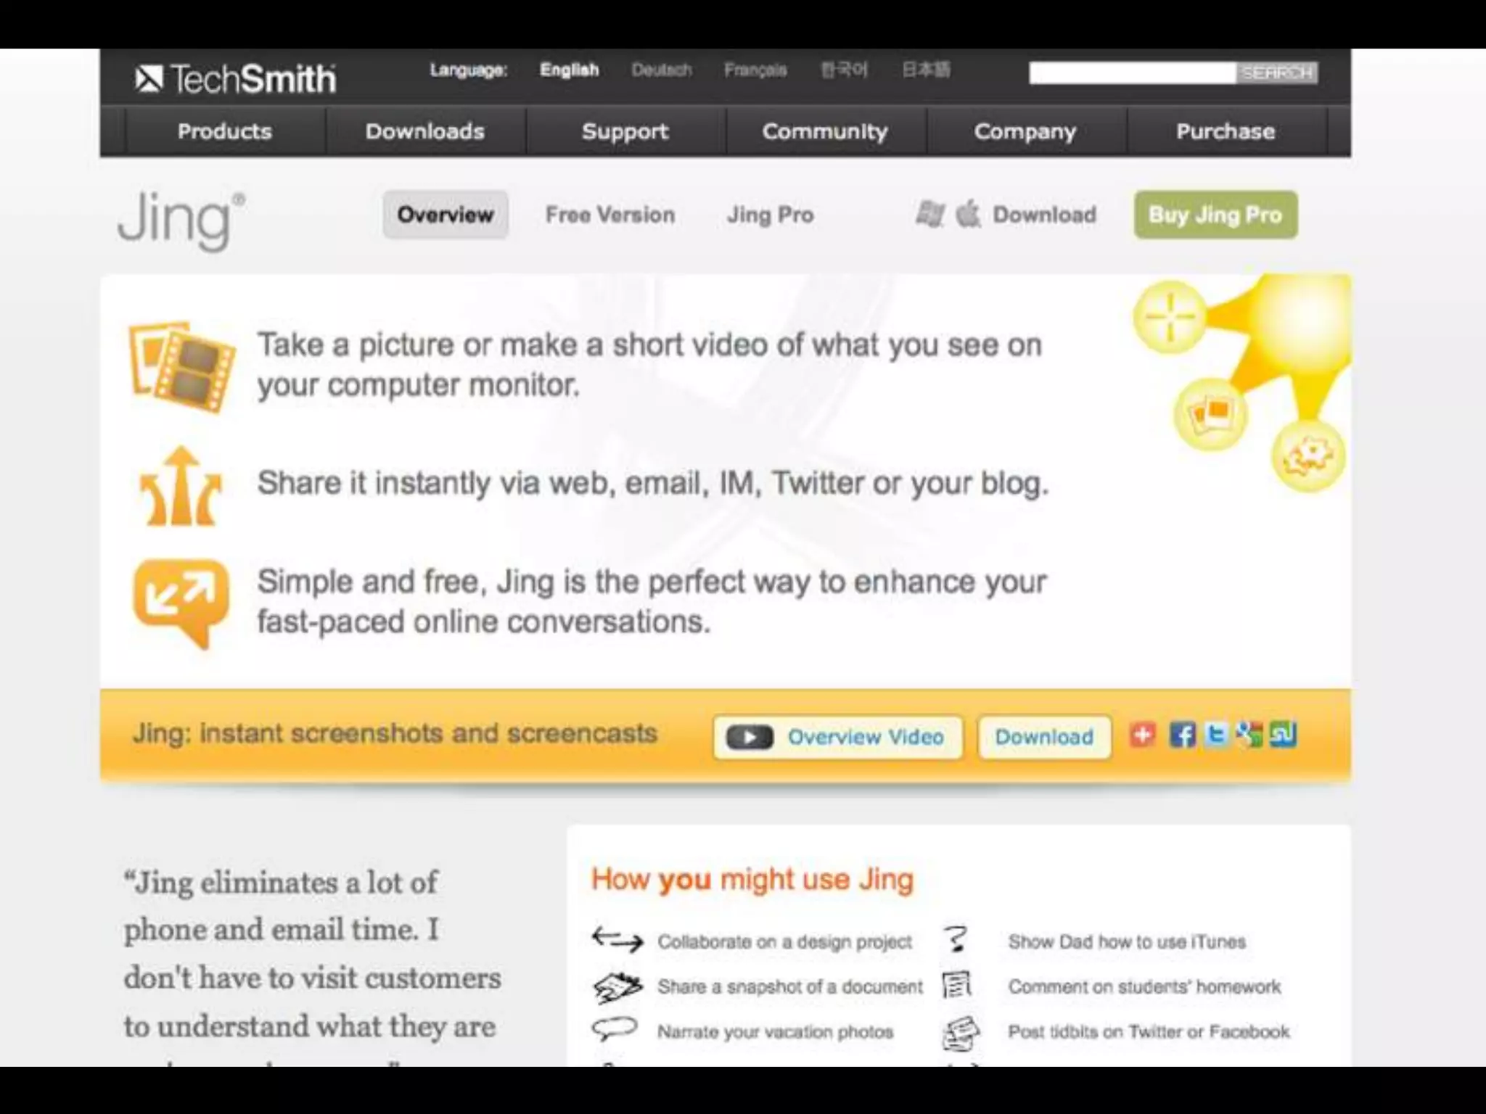This screenshot has height=1114, width=1486.
Task: Click the Windows download icon
Action: click(x=930, y=215)
